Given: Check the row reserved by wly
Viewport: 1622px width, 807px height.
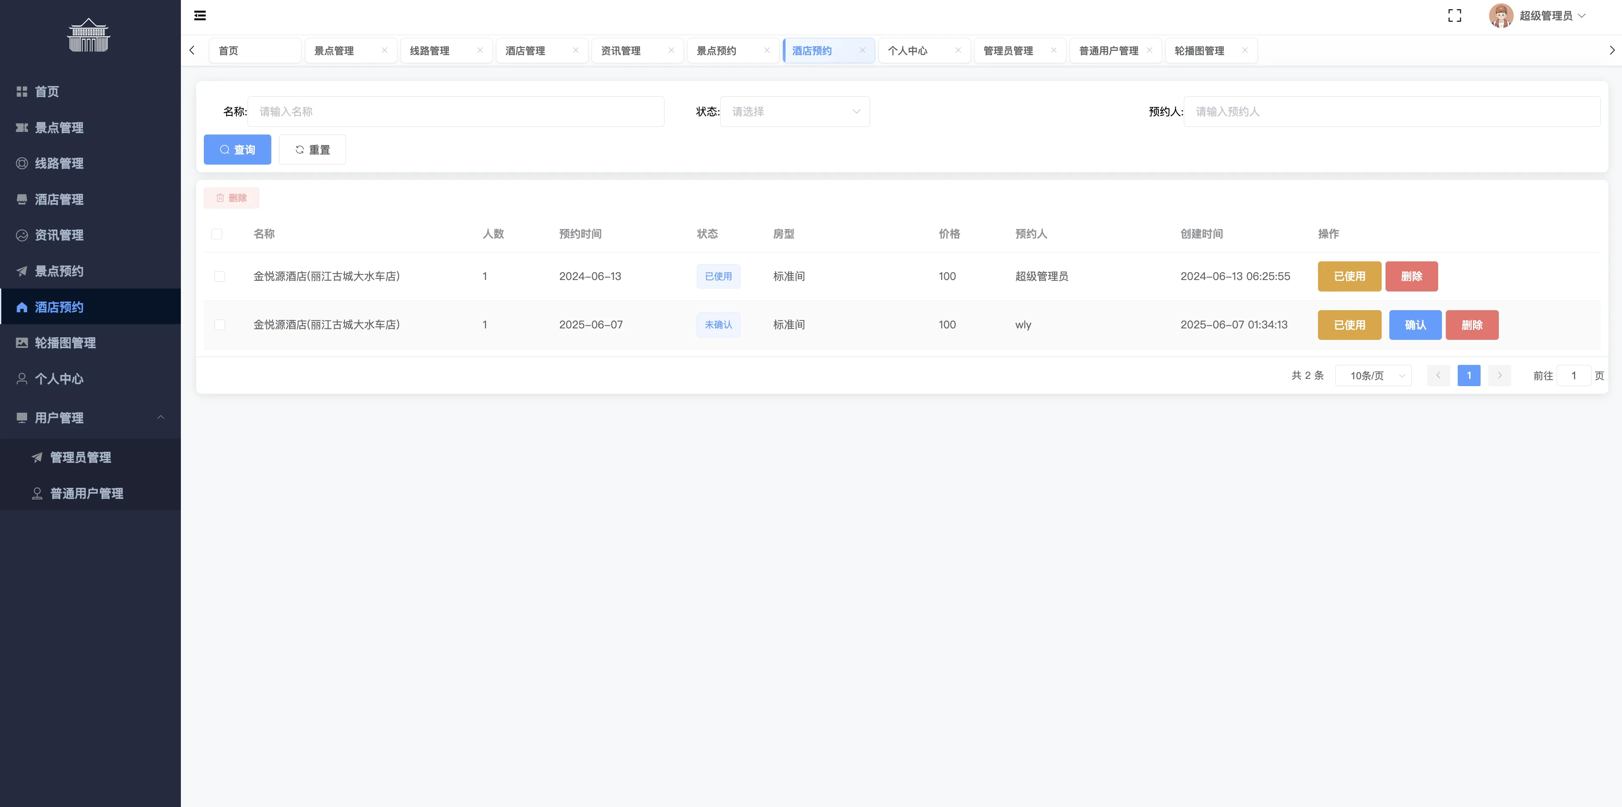Looking at the screenshot, I should (x=220, y=325).
